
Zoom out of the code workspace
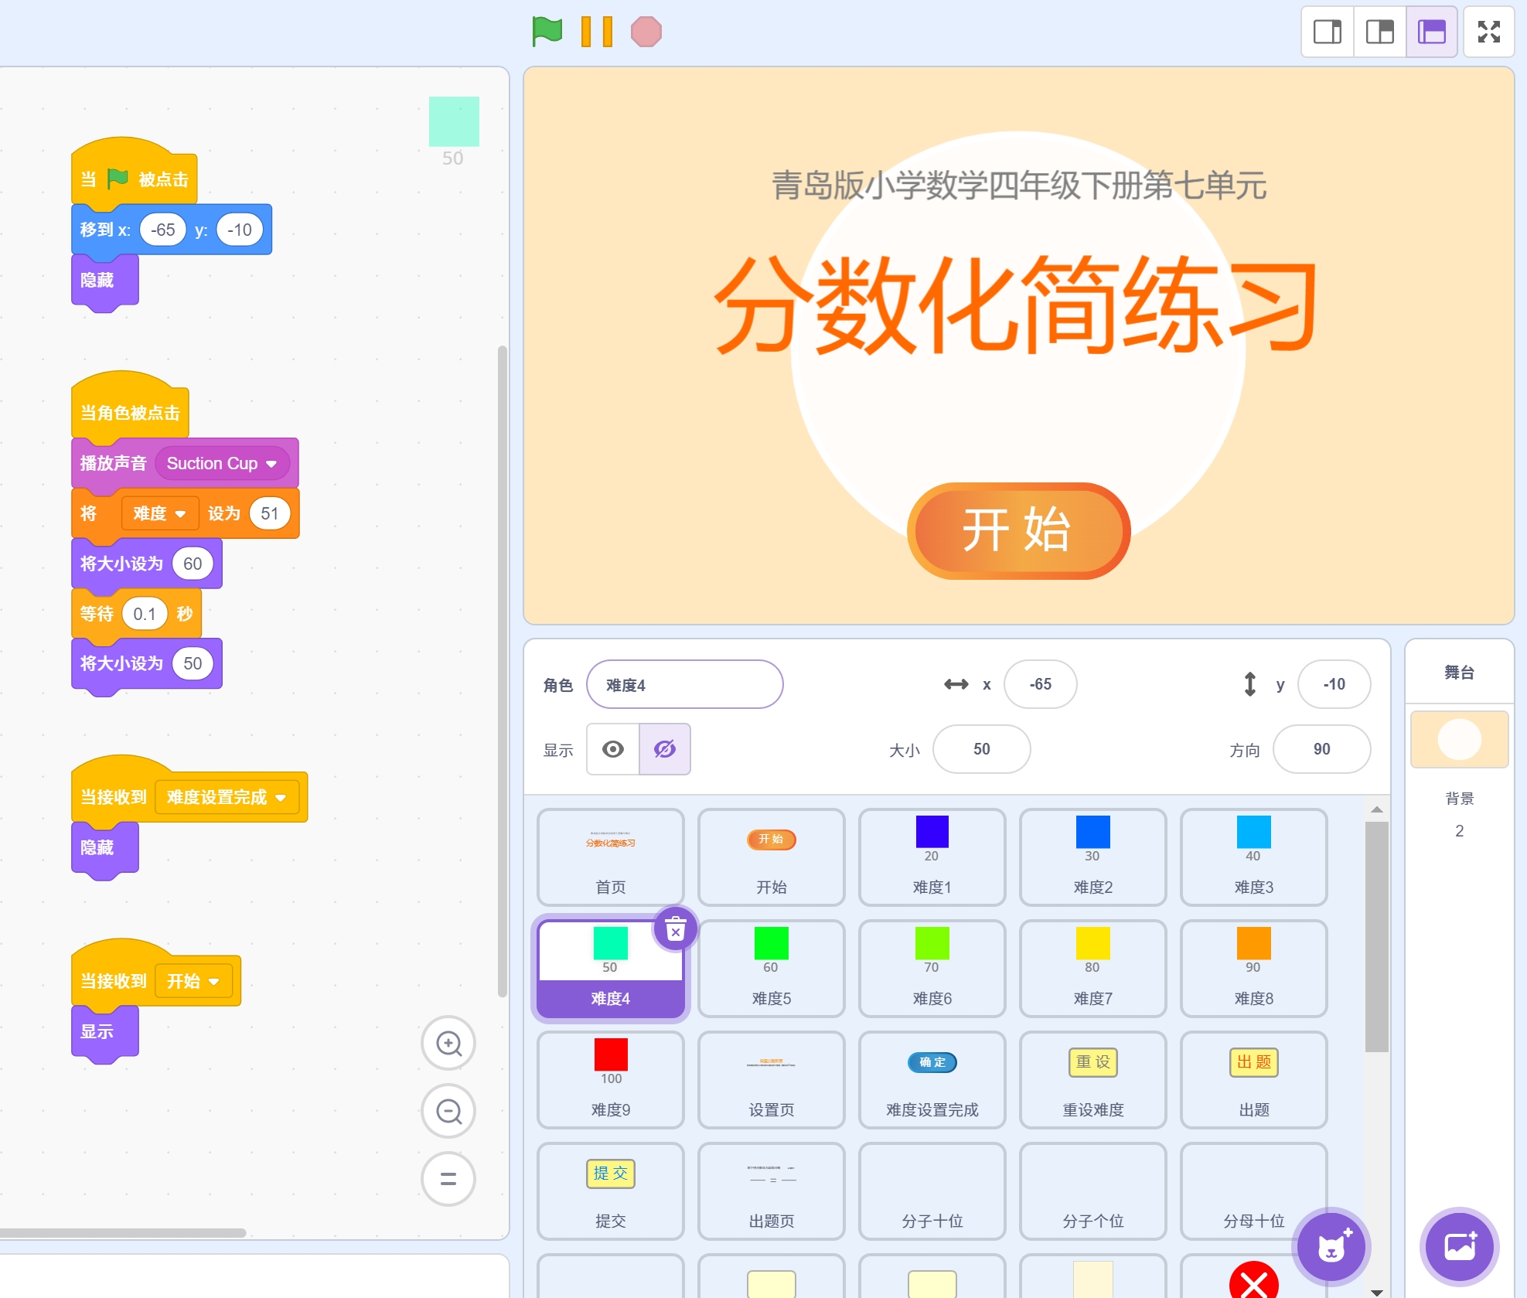pyautogui.click(x=448, y=1112)
